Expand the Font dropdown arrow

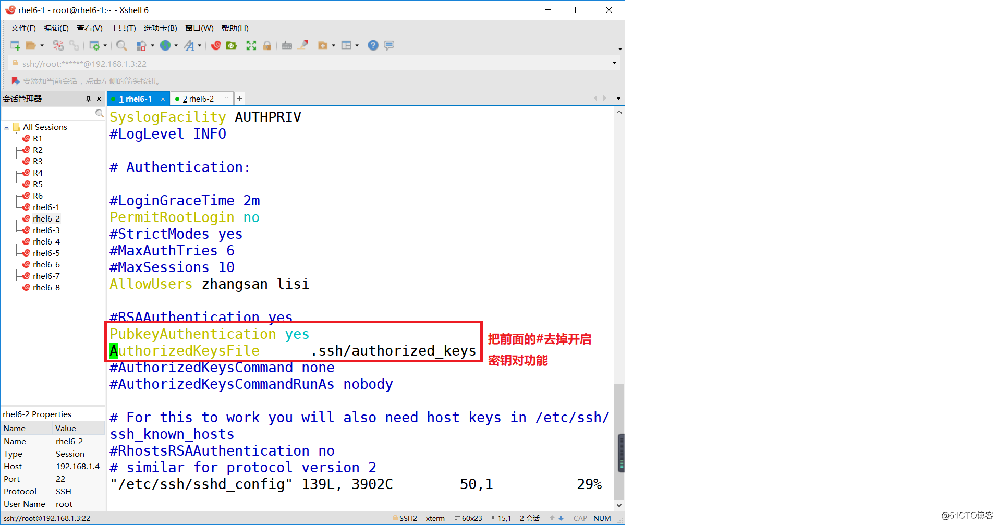(x=200, y=45)
